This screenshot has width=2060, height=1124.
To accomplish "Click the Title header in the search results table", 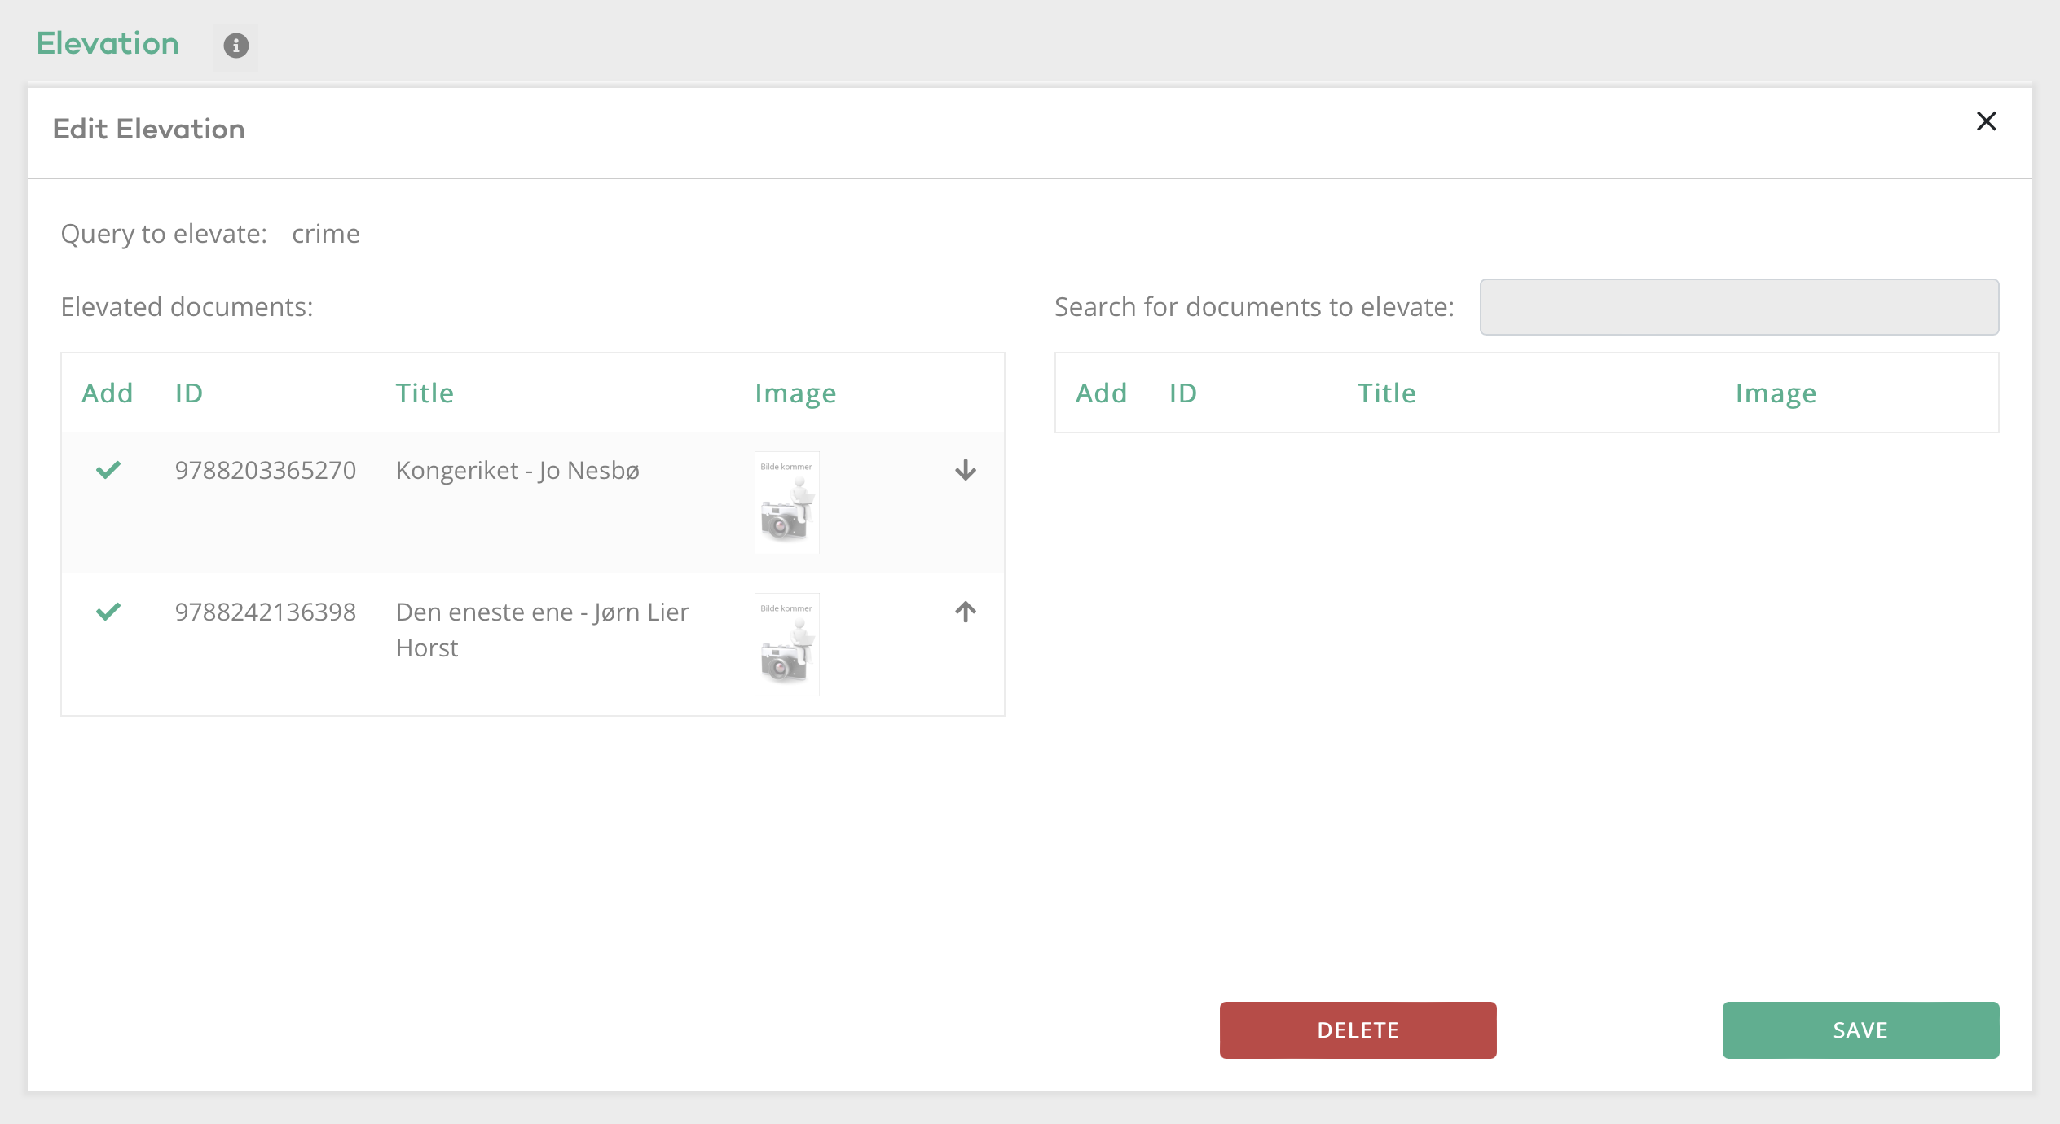I will pyautogui.click(x=1386, y=393).
